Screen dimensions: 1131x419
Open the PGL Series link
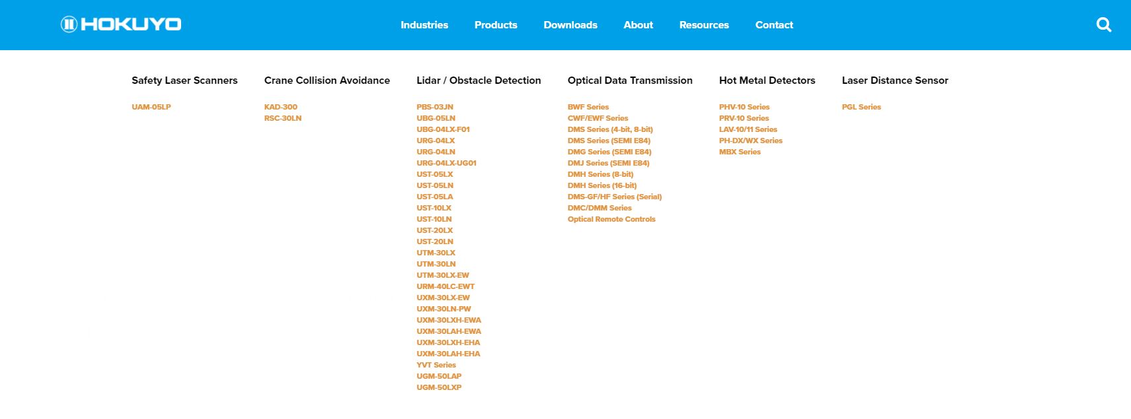point(861,107)
